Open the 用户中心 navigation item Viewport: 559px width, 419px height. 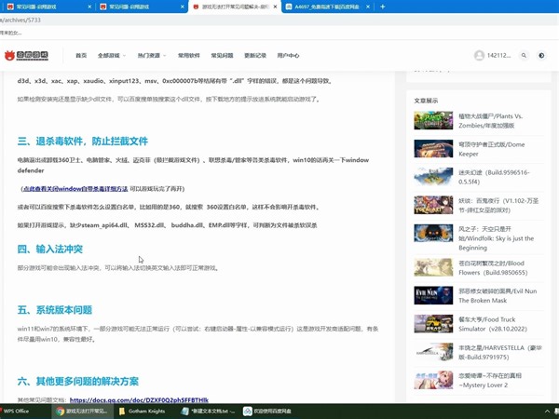[x=288, y=55]
